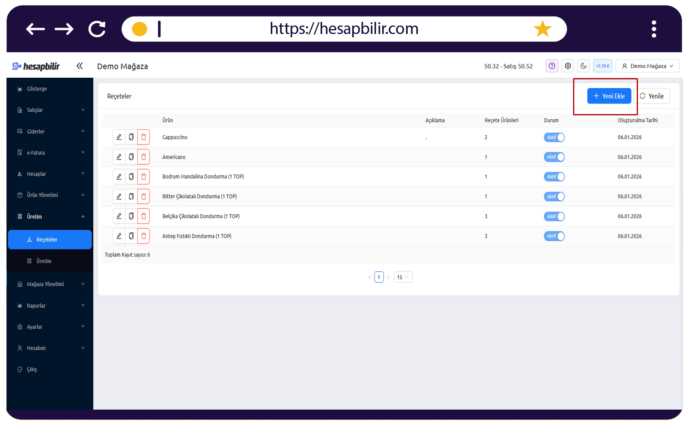
Task: Copy the Americano recipe row
Action: (131, 157)
